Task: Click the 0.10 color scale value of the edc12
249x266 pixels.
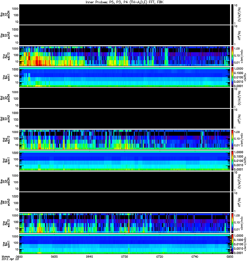Action: click(237, 222)
